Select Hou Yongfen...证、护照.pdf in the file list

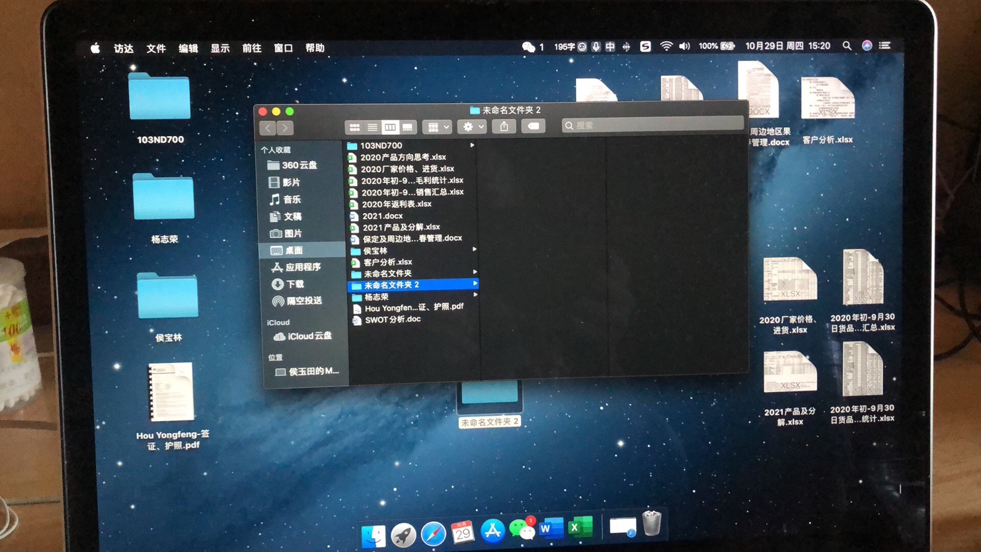pos(414,307)
